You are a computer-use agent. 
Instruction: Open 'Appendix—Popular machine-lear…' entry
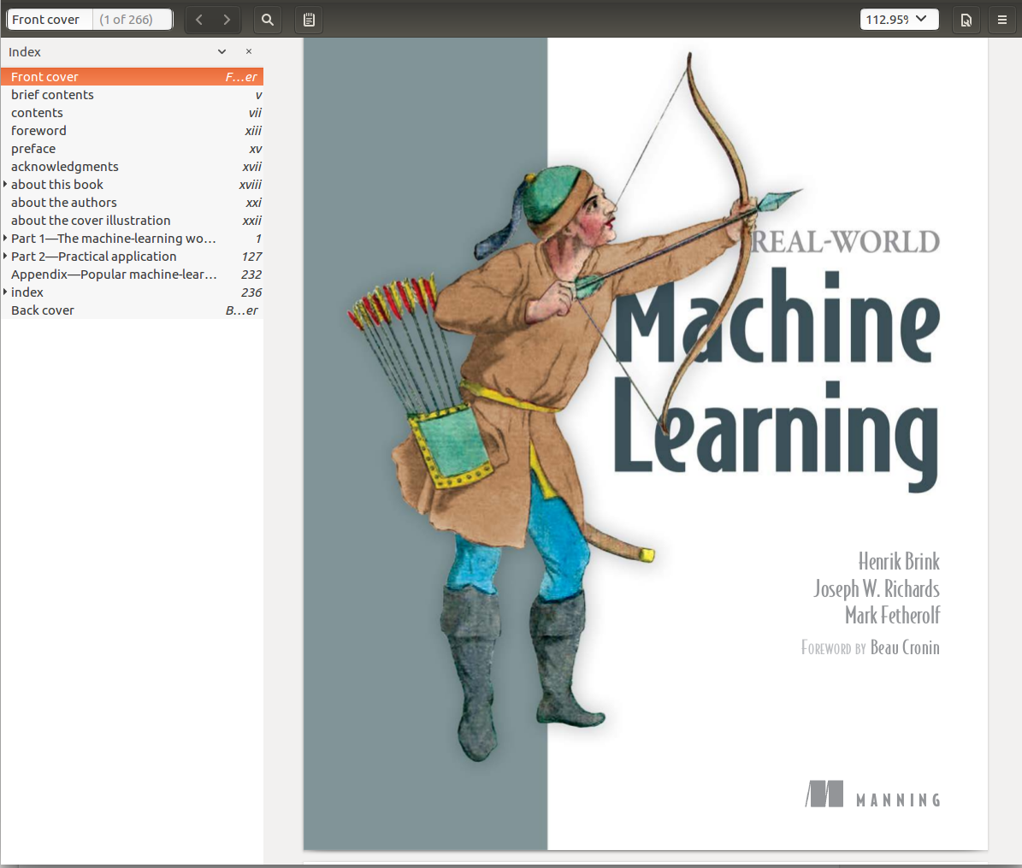(x=133, y=275)
